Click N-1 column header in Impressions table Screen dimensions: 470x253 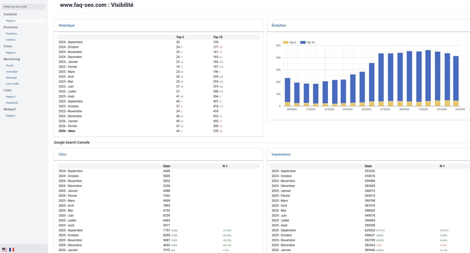pos(442,166)
